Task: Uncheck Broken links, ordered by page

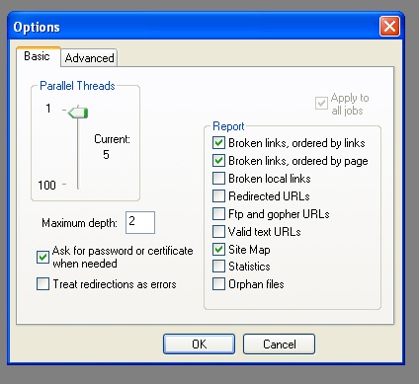Action: pos(218,161)
